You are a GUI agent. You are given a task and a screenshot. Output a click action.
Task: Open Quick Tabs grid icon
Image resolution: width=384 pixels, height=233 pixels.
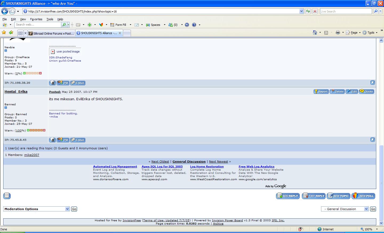20,33
